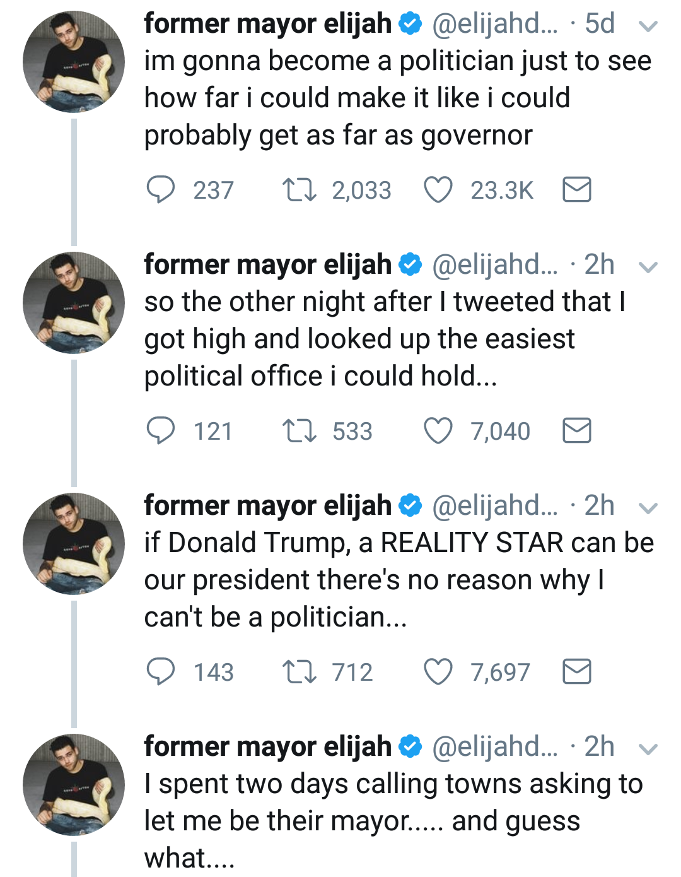Image resolution: width=681 pixels, height=877 pixels.
Task: Open the options chevron on the 5d tweet
Action: pyautogui.click(x=648, y=26)
